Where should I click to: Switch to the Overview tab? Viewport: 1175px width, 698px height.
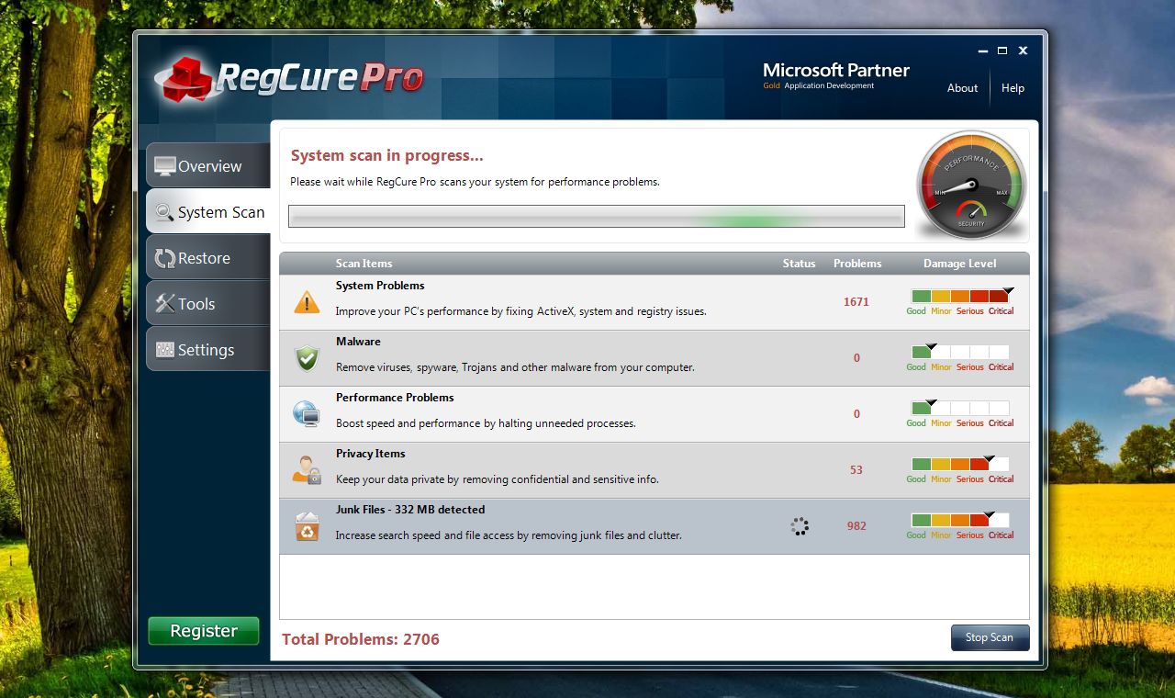point(204,165)
